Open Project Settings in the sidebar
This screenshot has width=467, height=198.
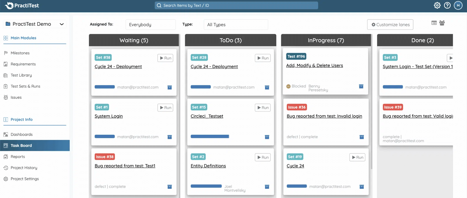point(25,179)
